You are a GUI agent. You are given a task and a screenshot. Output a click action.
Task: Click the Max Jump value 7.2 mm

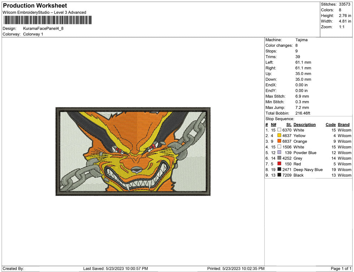[302, 107]
